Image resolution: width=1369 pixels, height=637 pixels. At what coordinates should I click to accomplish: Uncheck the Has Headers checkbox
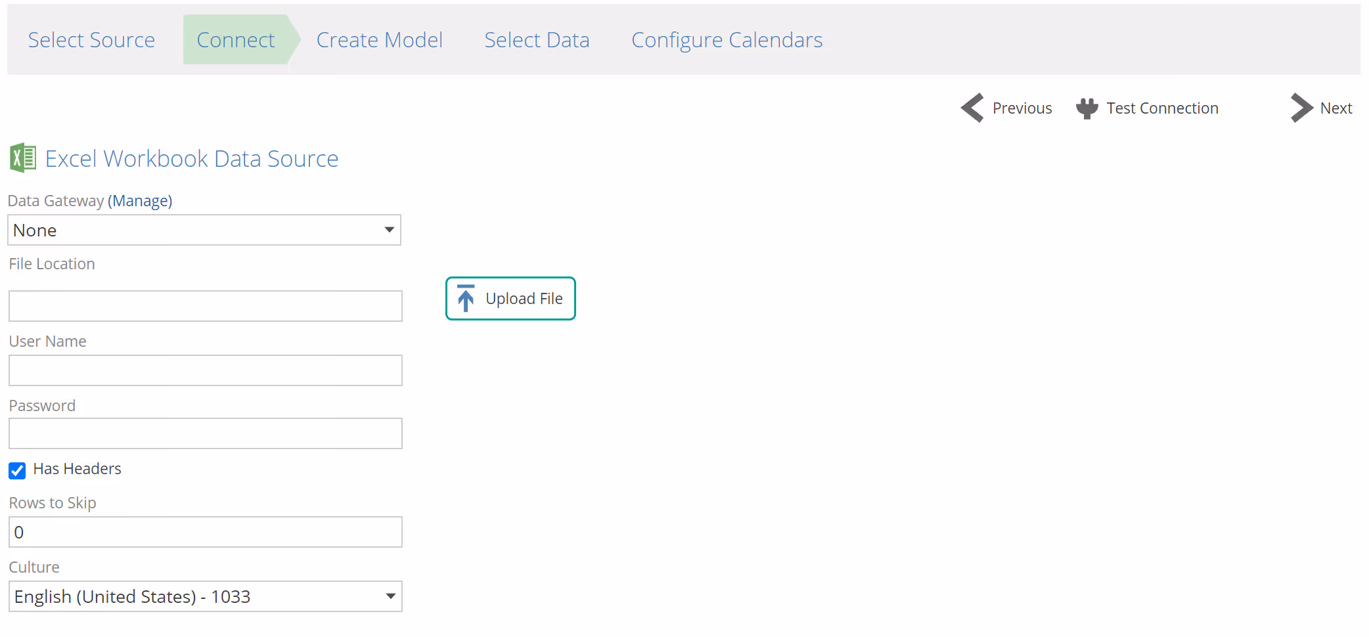pos(17,470)
